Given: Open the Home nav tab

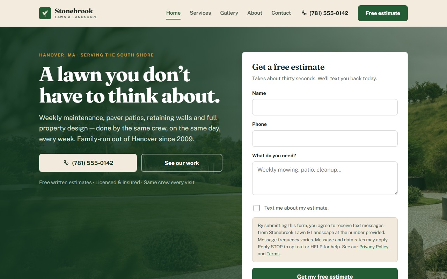Looking at the screenshot, I should tap(173, 13).
